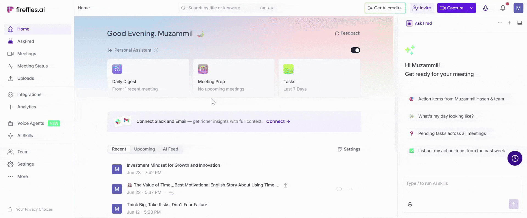The height and width of the screenshot is (218, 527).
Task: Open the Think Big meeting avatar
Action: point(117,209)
